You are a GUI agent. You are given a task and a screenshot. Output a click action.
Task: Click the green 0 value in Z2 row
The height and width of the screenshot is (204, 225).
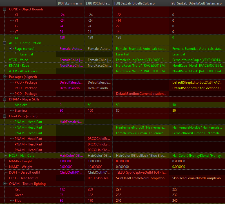(173, 37)
